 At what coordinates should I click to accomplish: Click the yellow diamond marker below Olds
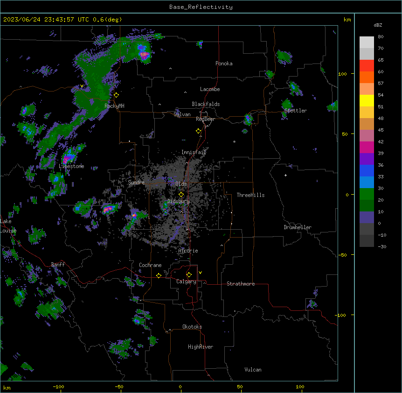[x=181, y=195]
